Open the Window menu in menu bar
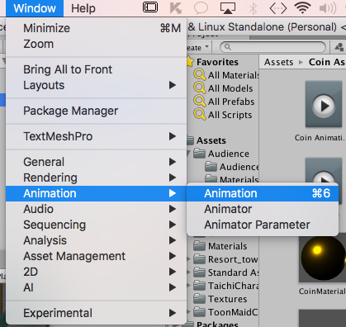 35,8
